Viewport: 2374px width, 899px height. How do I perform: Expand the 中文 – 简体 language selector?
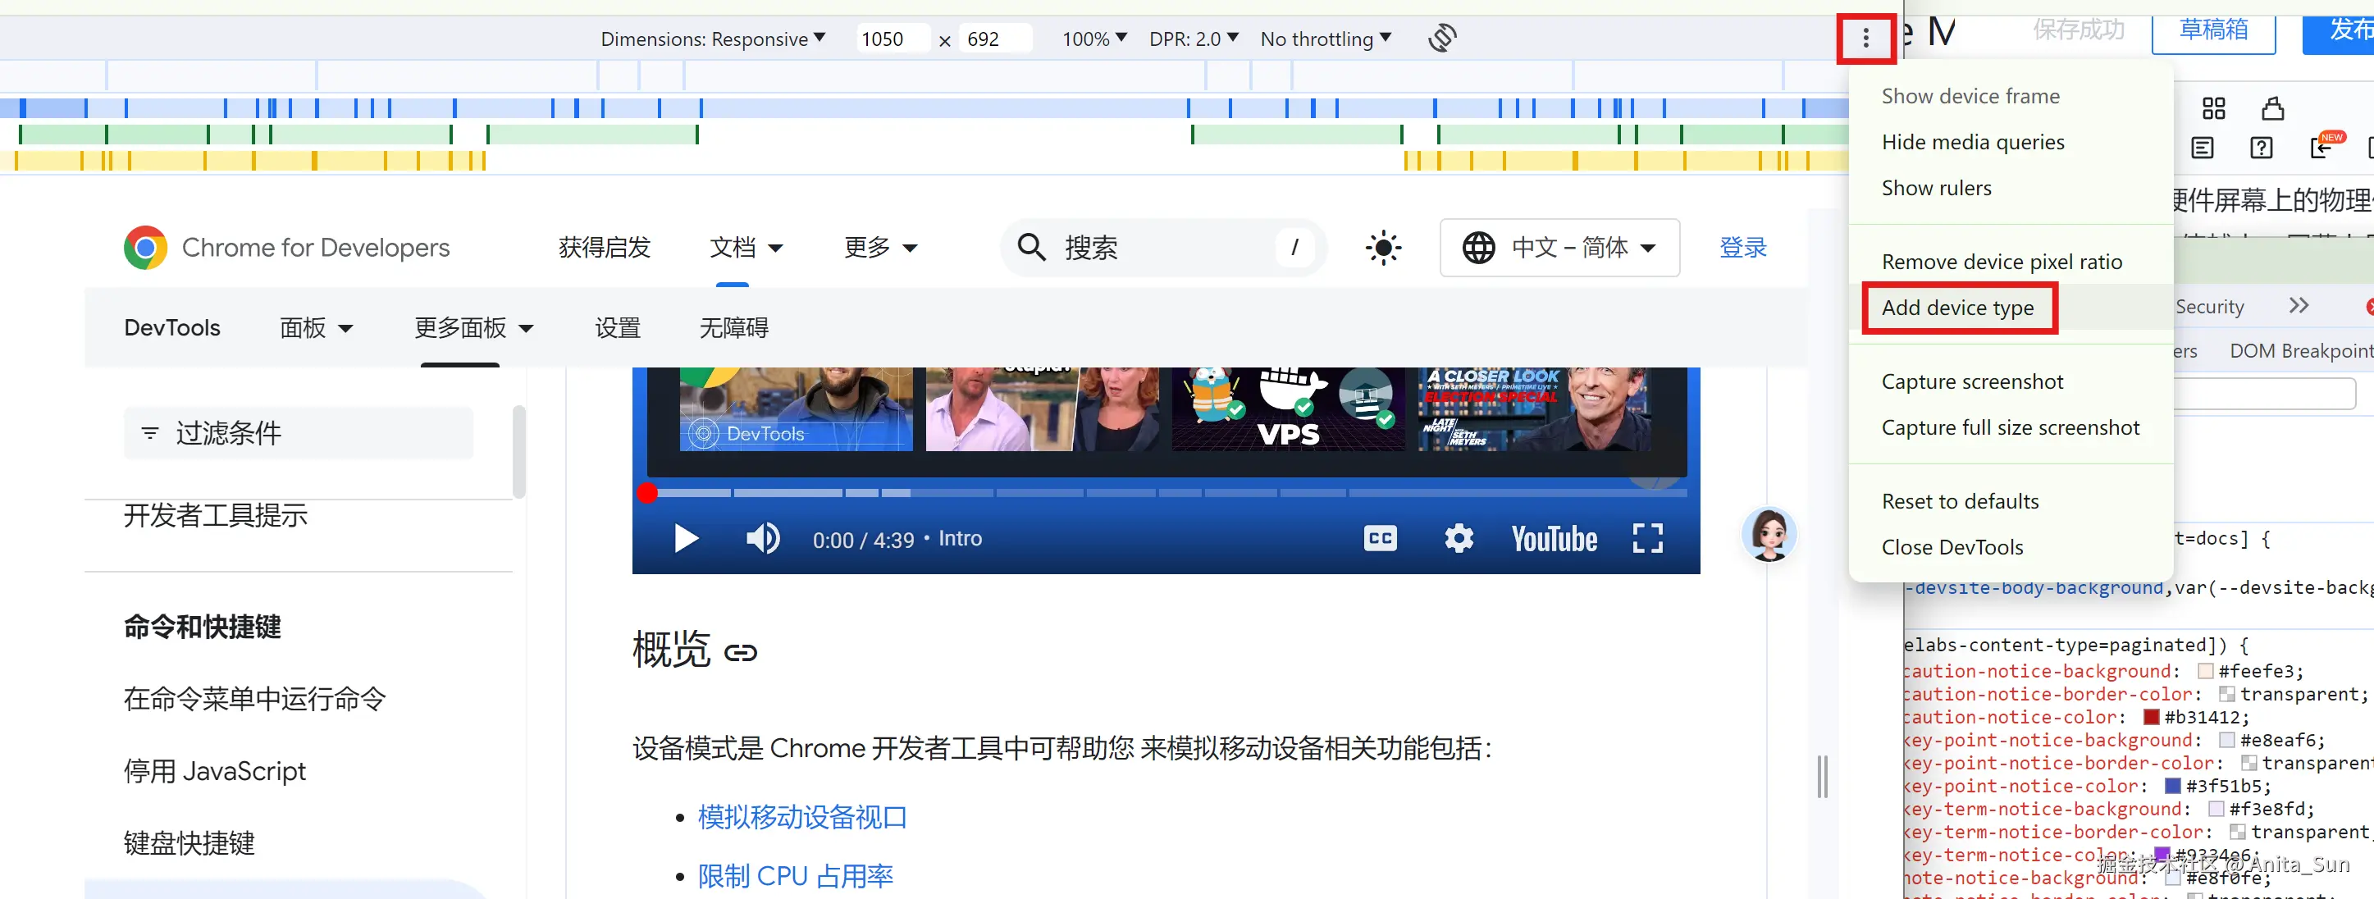[1559, 248]
